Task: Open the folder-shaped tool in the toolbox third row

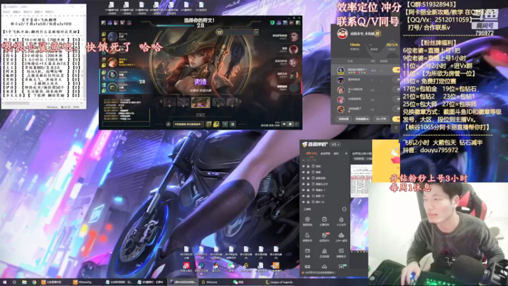Action: 307,252
